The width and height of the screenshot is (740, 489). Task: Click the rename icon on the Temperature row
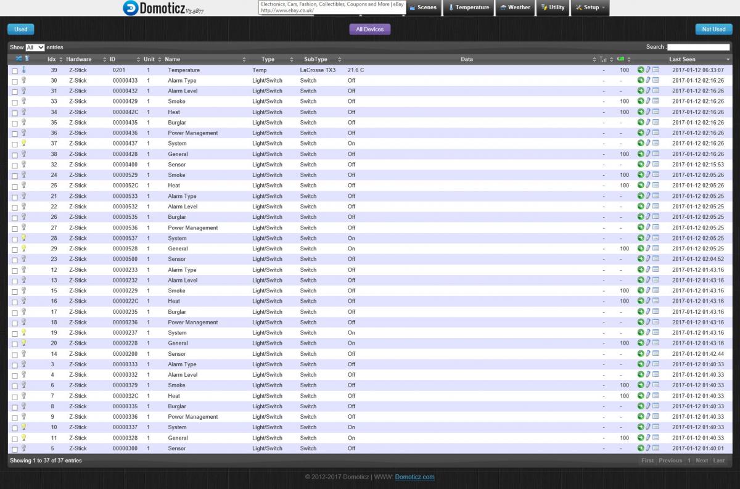pos(648,70)
